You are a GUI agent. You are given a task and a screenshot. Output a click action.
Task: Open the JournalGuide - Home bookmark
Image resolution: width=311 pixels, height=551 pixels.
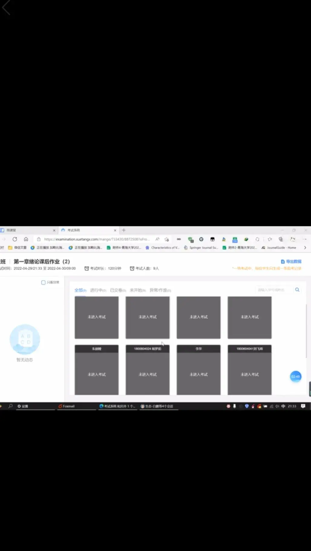pos(279,248)
